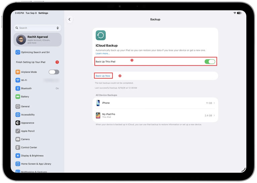This screenshot has width=257, height=183.
Task: Check Wi-Fi status icon in status bar
Action: (x=235, y=13)
